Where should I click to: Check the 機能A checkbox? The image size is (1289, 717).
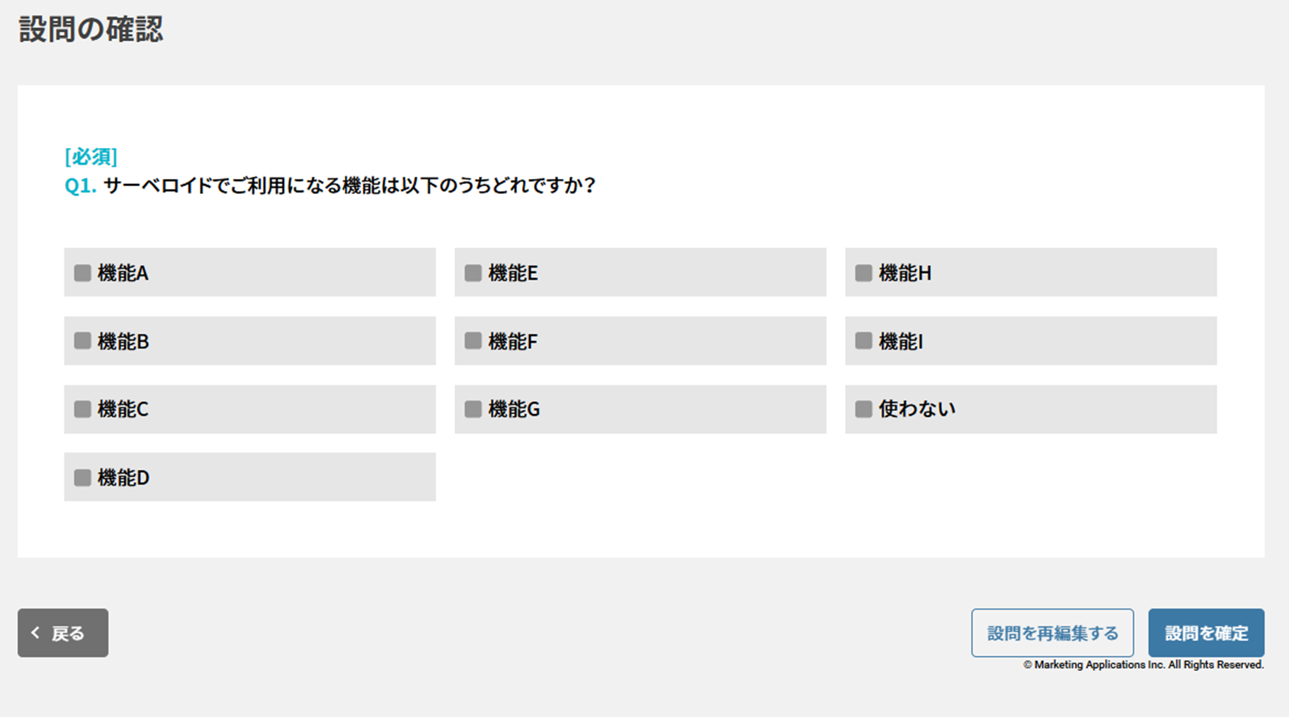coord(83,273)
